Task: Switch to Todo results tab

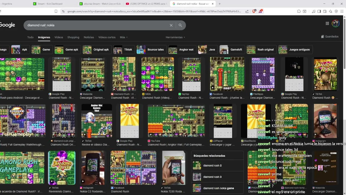Action: [30, 37]
